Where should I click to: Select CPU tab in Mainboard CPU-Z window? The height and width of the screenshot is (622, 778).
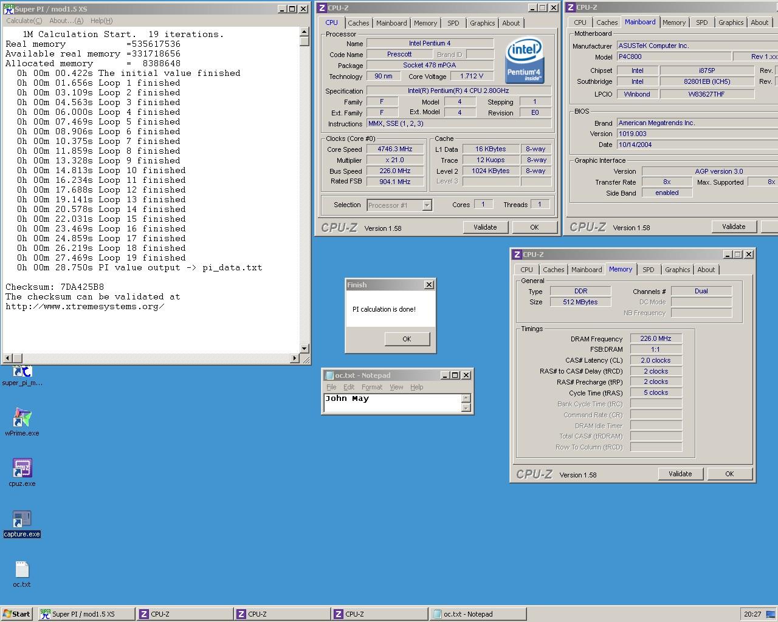click(580, 22)
